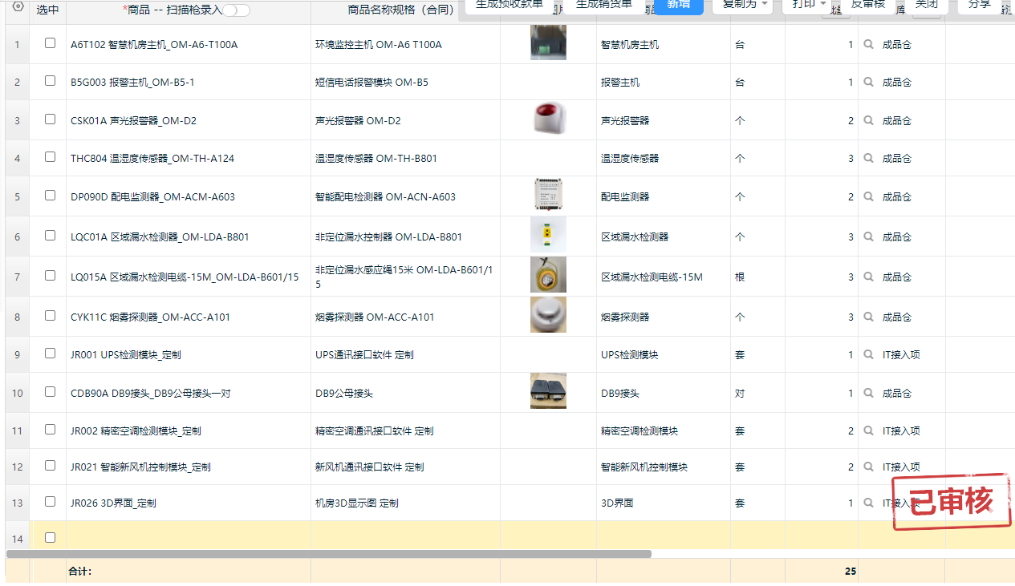Click the horizontal scrollbar at table bottom

[x=329, y=553]
